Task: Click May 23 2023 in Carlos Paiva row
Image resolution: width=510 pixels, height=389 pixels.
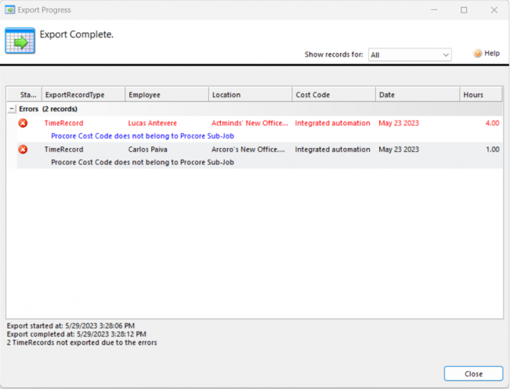Action: pyautogui.click(x=399, y=149)
